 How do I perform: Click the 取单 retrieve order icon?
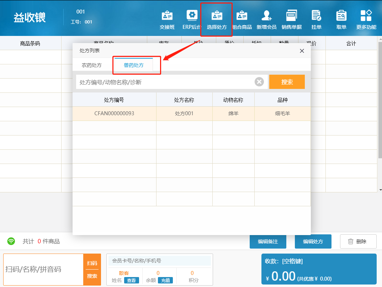coord(341,20)
